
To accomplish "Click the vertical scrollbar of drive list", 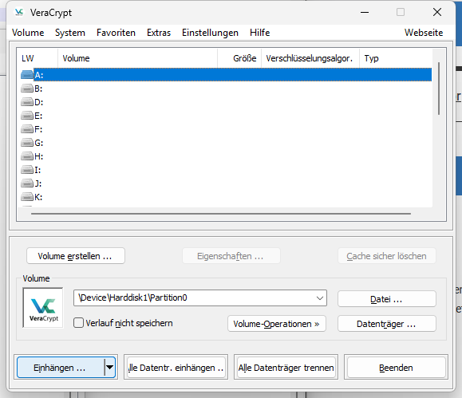I will coord(439,89).
